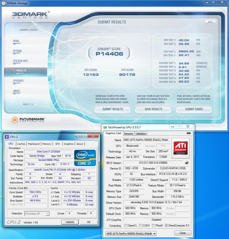Viewport: 229px width, 239px height.
Task: Enable the OpenCL checkbox
Action: click(126, 225)
